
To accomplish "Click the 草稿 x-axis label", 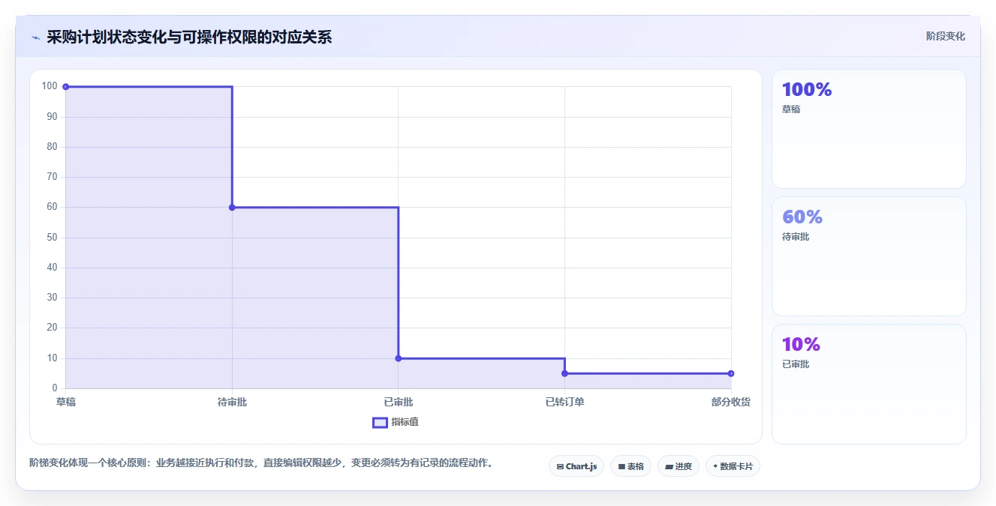I will [x=66, y=403].
